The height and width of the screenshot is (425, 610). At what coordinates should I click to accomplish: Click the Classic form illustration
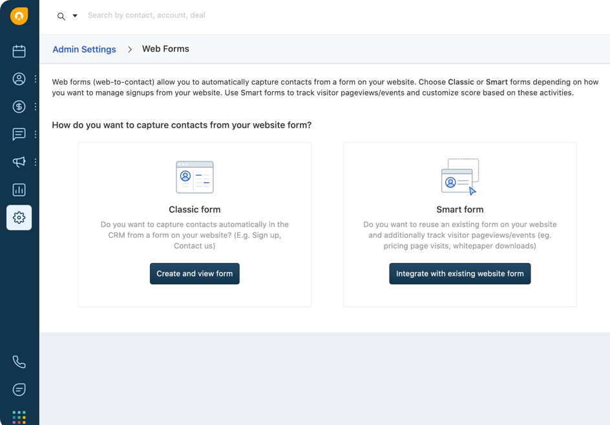coord(195,177)
